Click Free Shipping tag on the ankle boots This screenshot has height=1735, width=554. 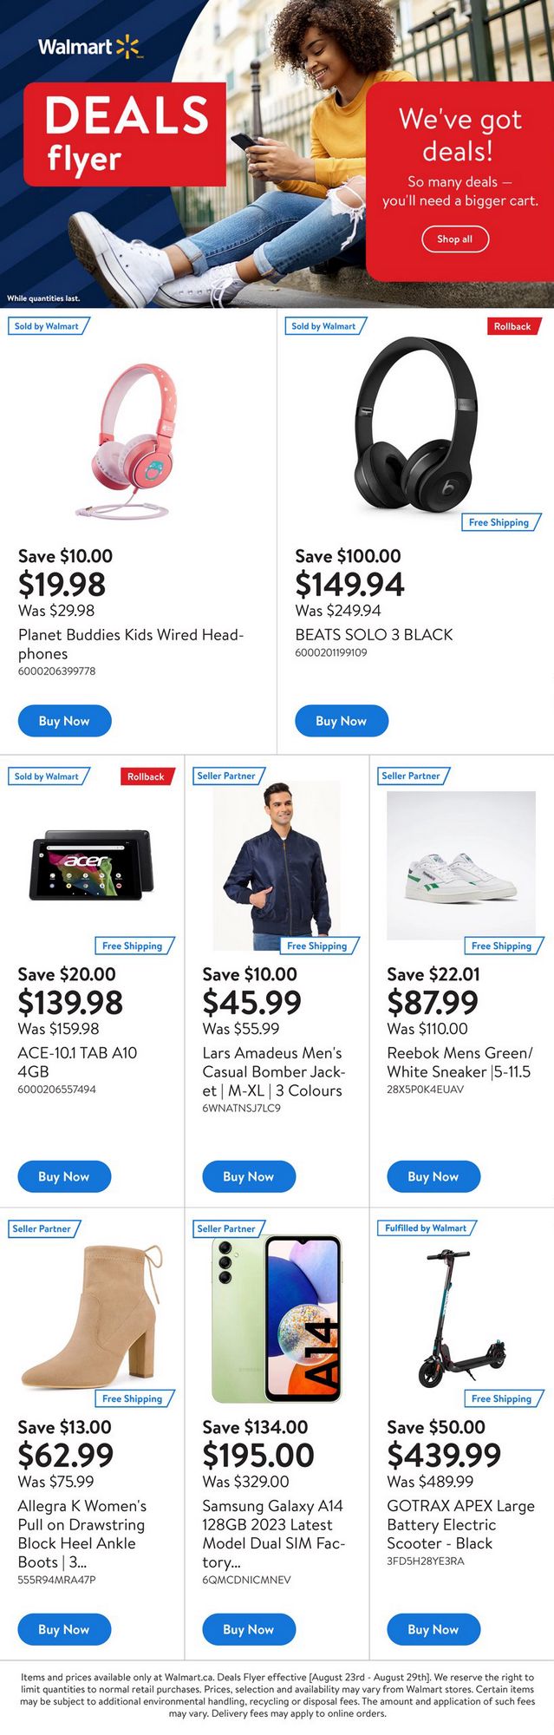coord(133,1398)
